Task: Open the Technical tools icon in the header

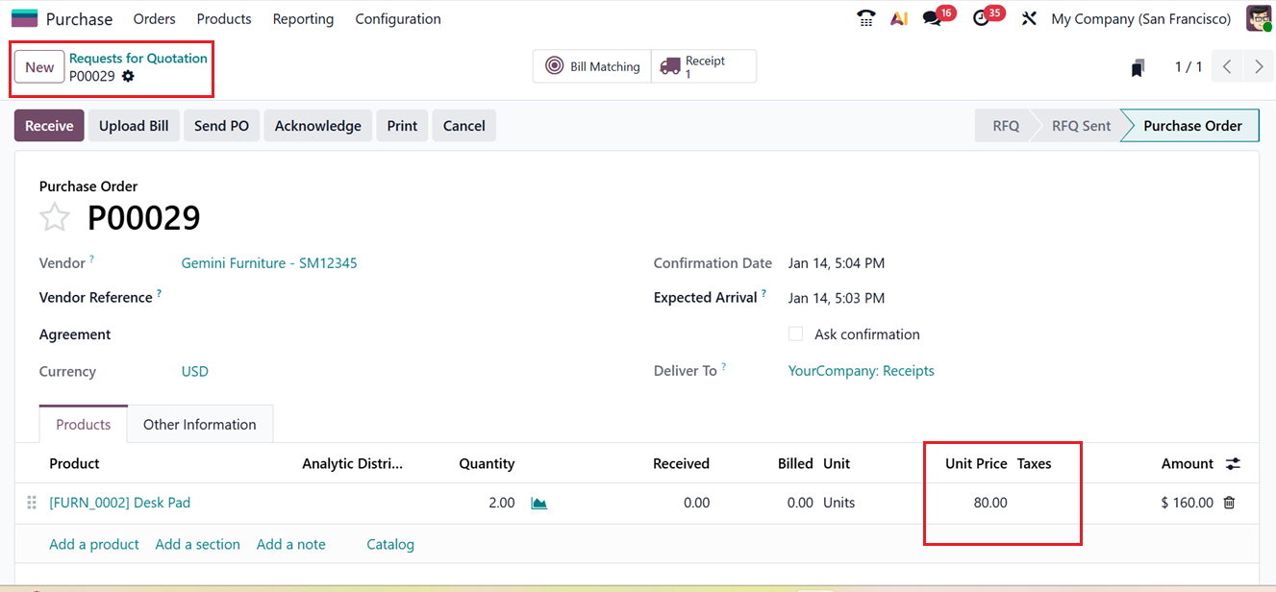Action: (x=1029, y=17)
